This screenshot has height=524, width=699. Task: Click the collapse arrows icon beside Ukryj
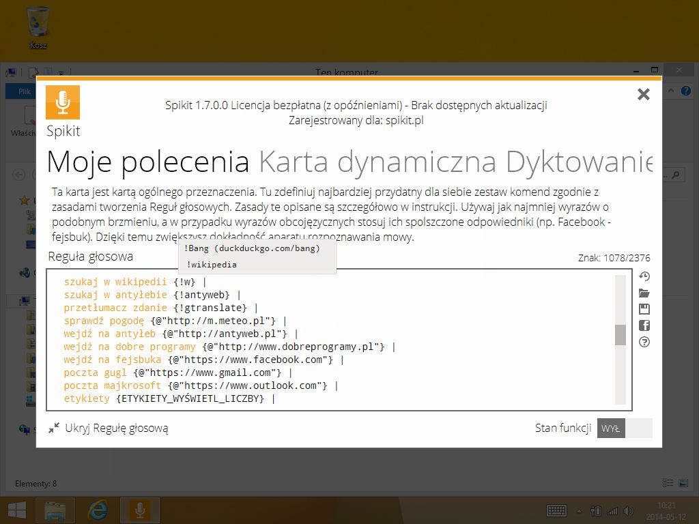(x=54, y=428)
